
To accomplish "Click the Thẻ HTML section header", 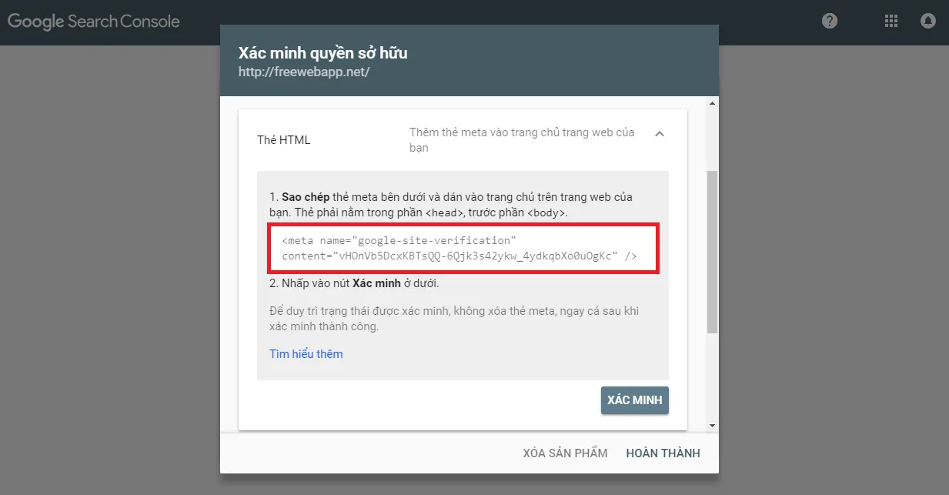I will click(x=463, y=139).
